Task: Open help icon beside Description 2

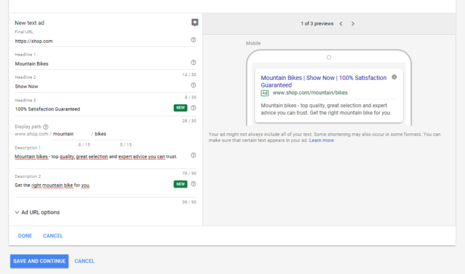Action: [193, 184]
